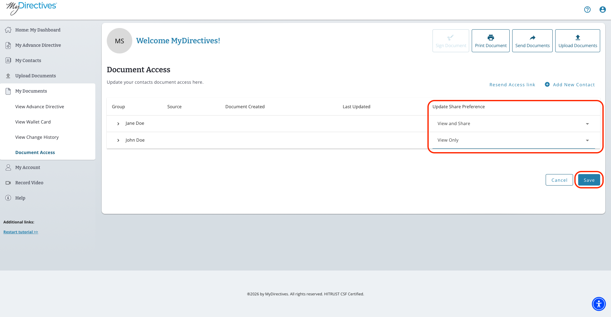Expand the Jane Doe row

click(118, 123)
